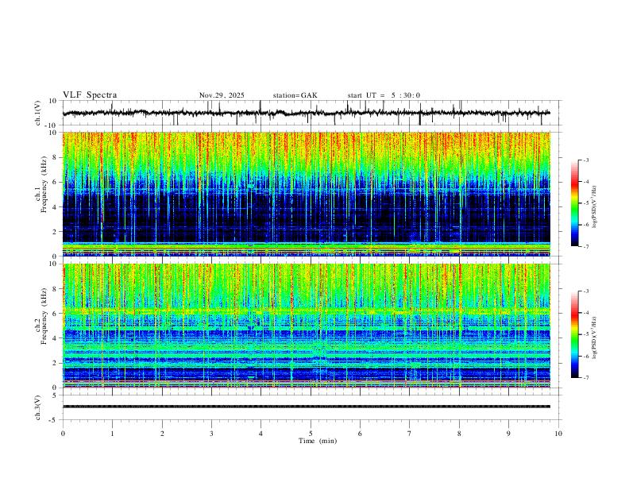Click the ch.1 color bar 'log(PSD)' label
The image size is (629, 486).
pos(595,207)
